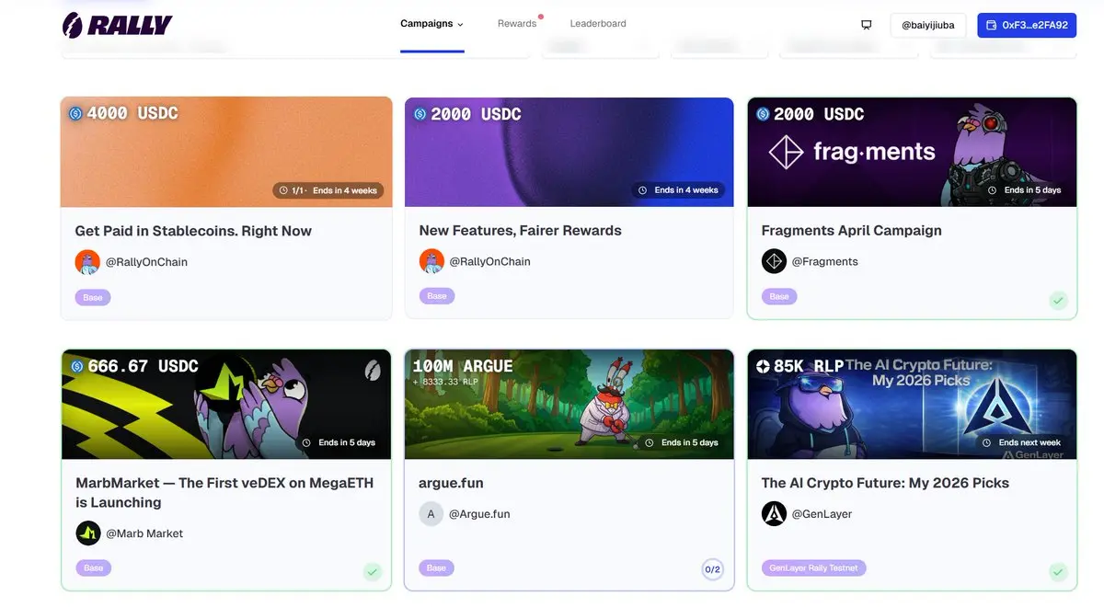Image resolution: width=1104 pixels, height=607 pixels.
Task: Click Base tag on New Features card
Action: tap(437, 296)
